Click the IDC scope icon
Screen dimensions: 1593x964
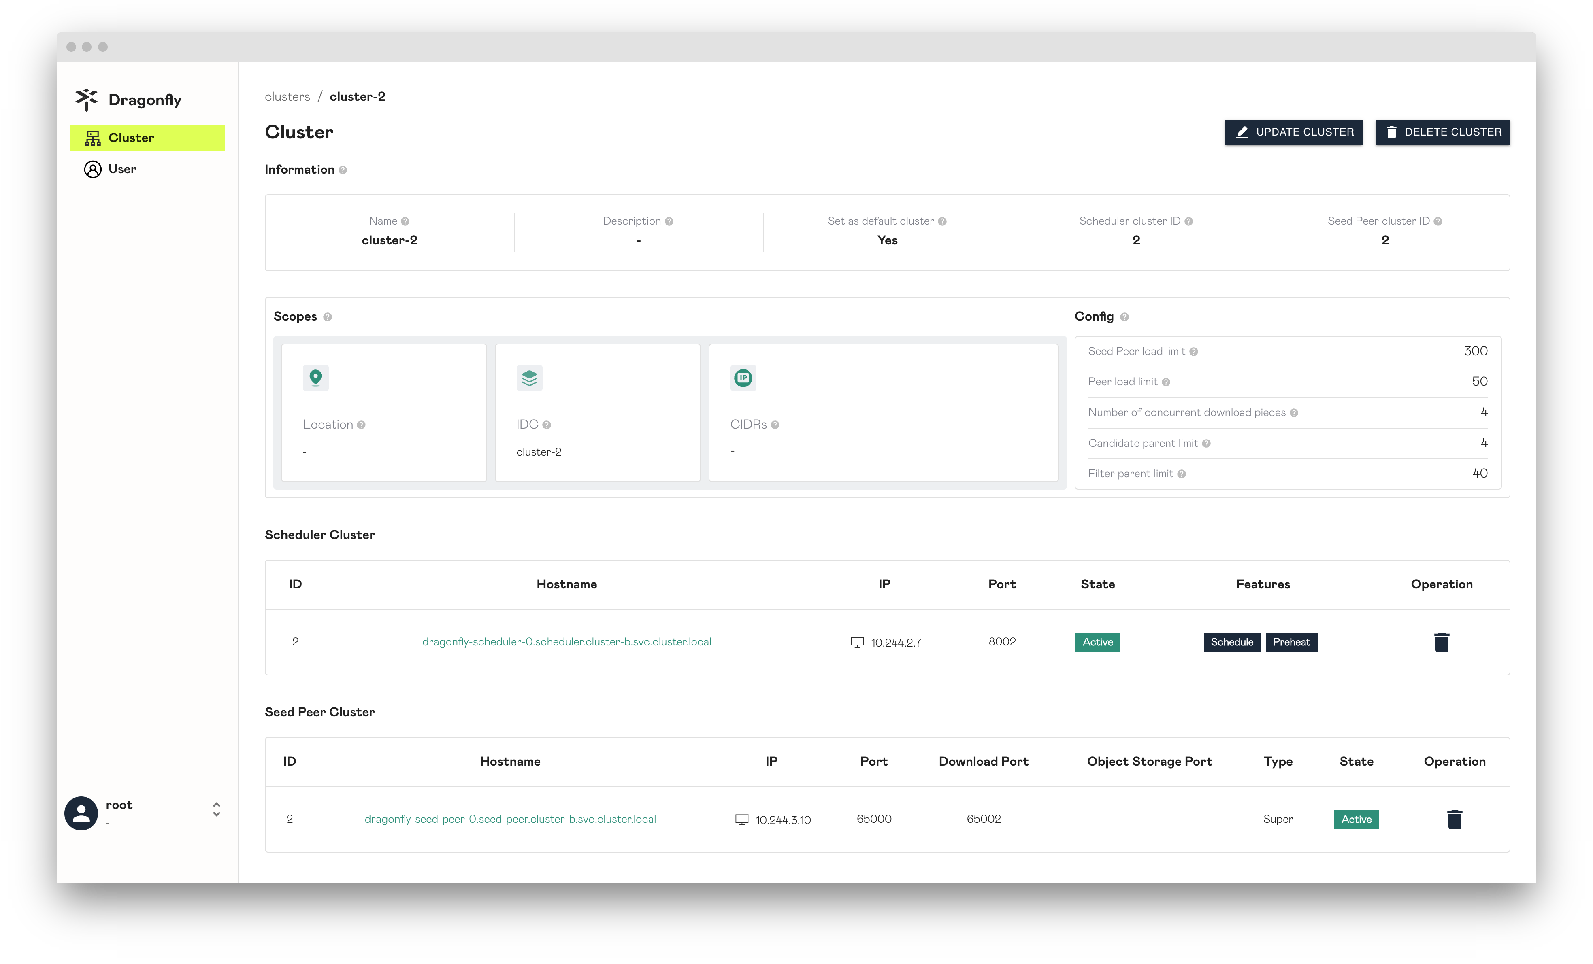coord(529,378)
